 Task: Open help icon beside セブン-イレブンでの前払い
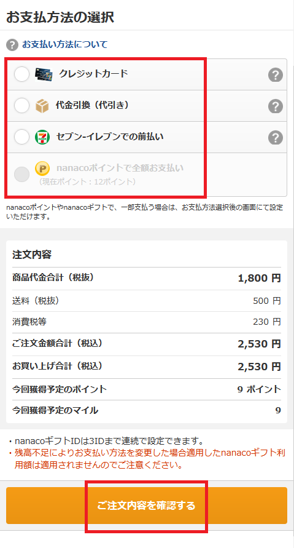(x=276, y=137)
